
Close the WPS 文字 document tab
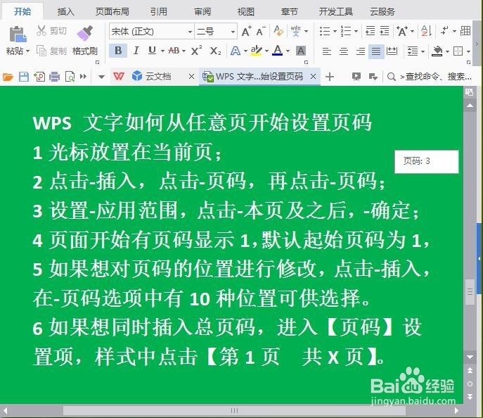314,76
